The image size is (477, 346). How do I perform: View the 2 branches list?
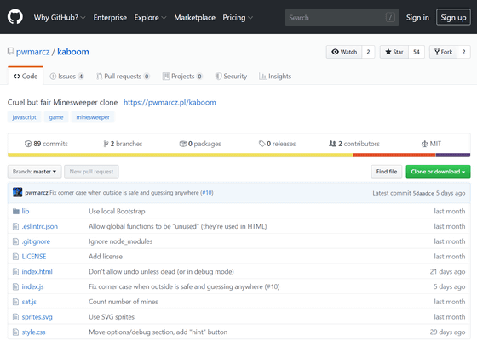coord(123,144)
